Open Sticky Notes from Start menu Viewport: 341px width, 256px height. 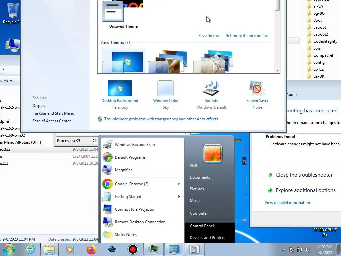(x=143, y=234)
